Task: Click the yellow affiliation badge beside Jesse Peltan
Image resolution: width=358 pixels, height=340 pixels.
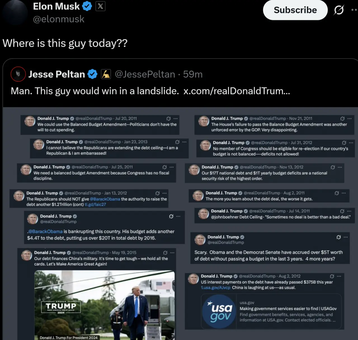Action: (106, 74)
